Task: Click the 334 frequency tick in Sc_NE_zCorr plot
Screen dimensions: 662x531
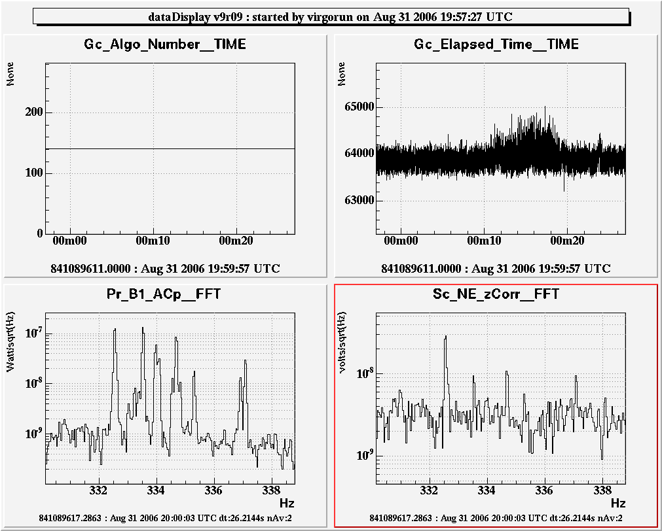Action: tap(487, 491)
